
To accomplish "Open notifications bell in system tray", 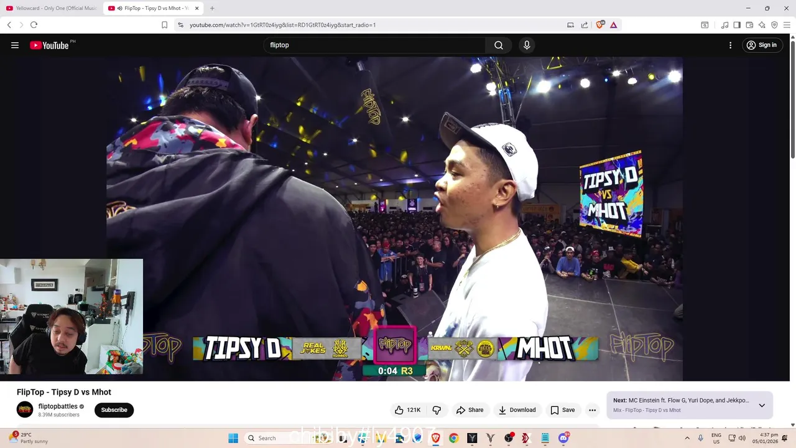I will pyautogui.click(x=785, y=438).
